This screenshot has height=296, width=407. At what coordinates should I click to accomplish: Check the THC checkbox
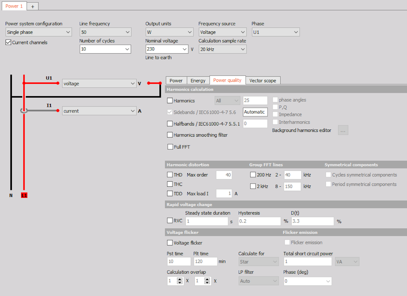tap(170, 184)
